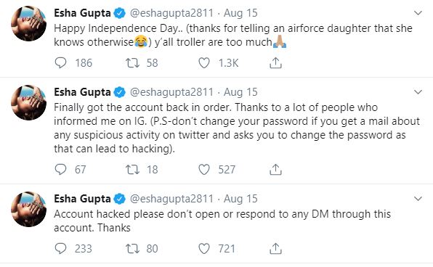Open the Aug 15 timestamp on the third tweet
Screen dimensions: 433x267
pos(240,199)
